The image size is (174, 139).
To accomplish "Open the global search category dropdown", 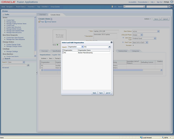I will pyautogui.click(x=144, y=7).
